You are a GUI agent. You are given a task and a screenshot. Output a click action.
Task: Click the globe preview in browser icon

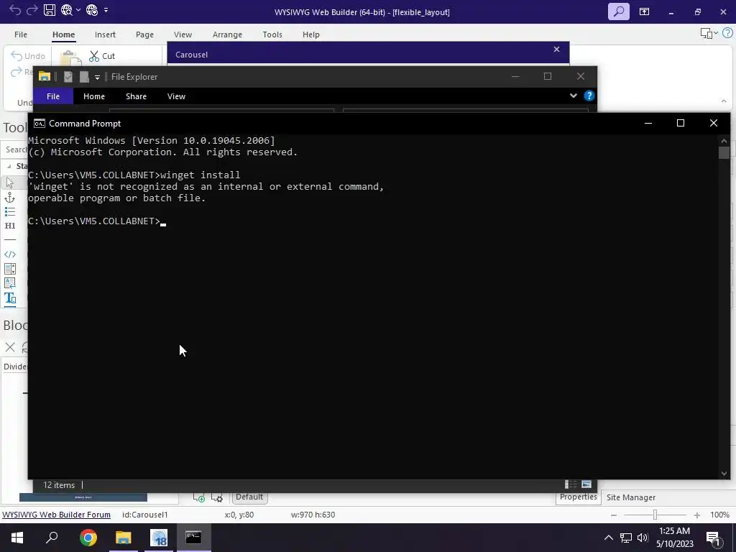click(66, 10)
